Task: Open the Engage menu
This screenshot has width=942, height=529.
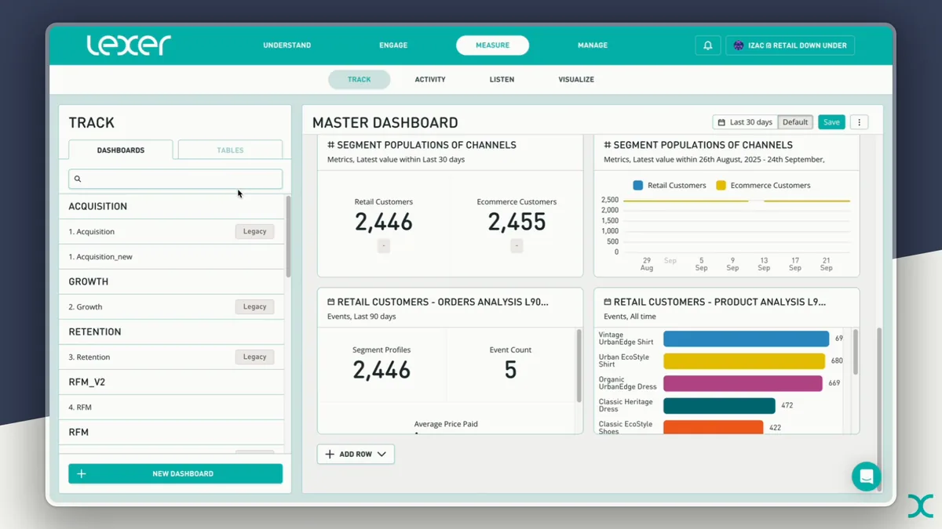Action: [393, 45]
